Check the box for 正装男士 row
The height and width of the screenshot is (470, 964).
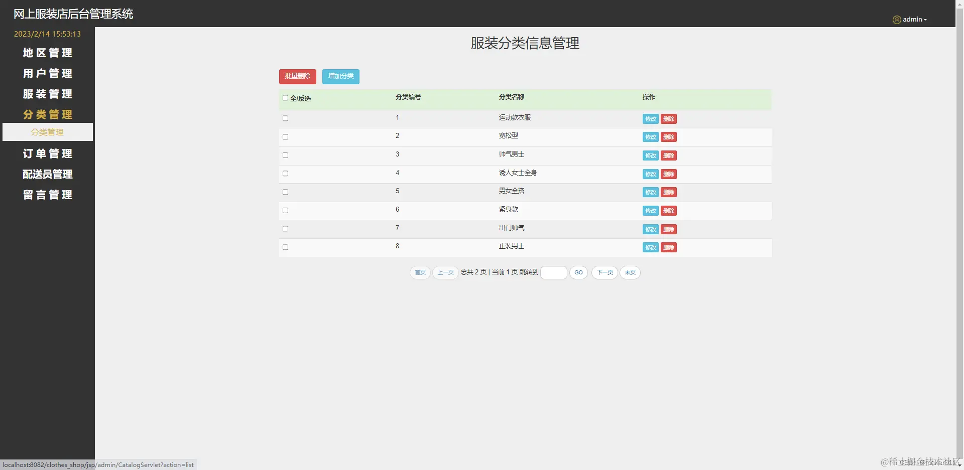pyautogui.click(x=285, y=247)
